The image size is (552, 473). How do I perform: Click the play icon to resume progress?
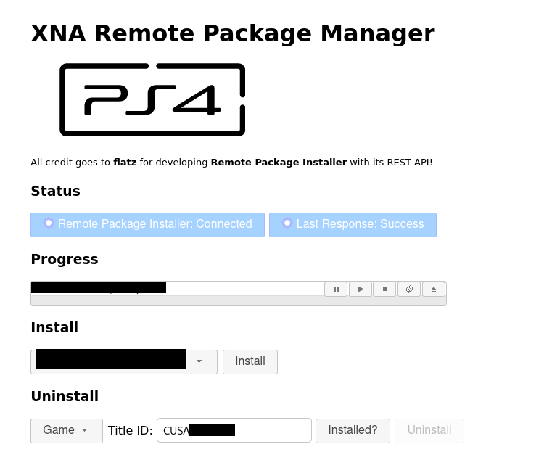(x=361, y=289)
